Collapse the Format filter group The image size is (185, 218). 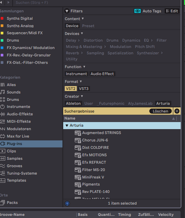coord(81,81)
